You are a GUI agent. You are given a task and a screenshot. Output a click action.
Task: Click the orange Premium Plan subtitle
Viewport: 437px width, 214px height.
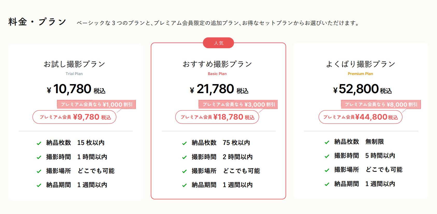(x=360, y=74)
